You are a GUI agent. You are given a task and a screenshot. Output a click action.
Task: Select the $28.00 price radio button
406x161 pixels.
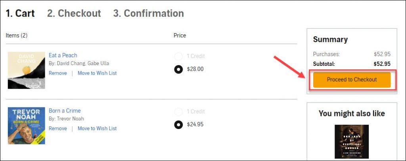coord(178,69)
